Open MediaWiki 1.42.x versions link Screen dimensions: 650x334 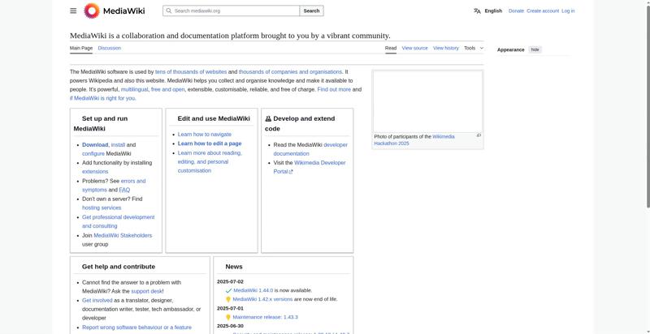[262, 299]
